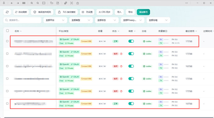Toggle scheduling switch in fifth row
Image resolution: width=214 pixels, height=118 pixels.
click(x=131, y=91)
